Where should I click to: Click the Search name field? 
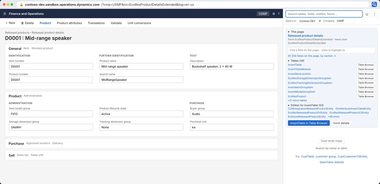click(x=141, y=80)
